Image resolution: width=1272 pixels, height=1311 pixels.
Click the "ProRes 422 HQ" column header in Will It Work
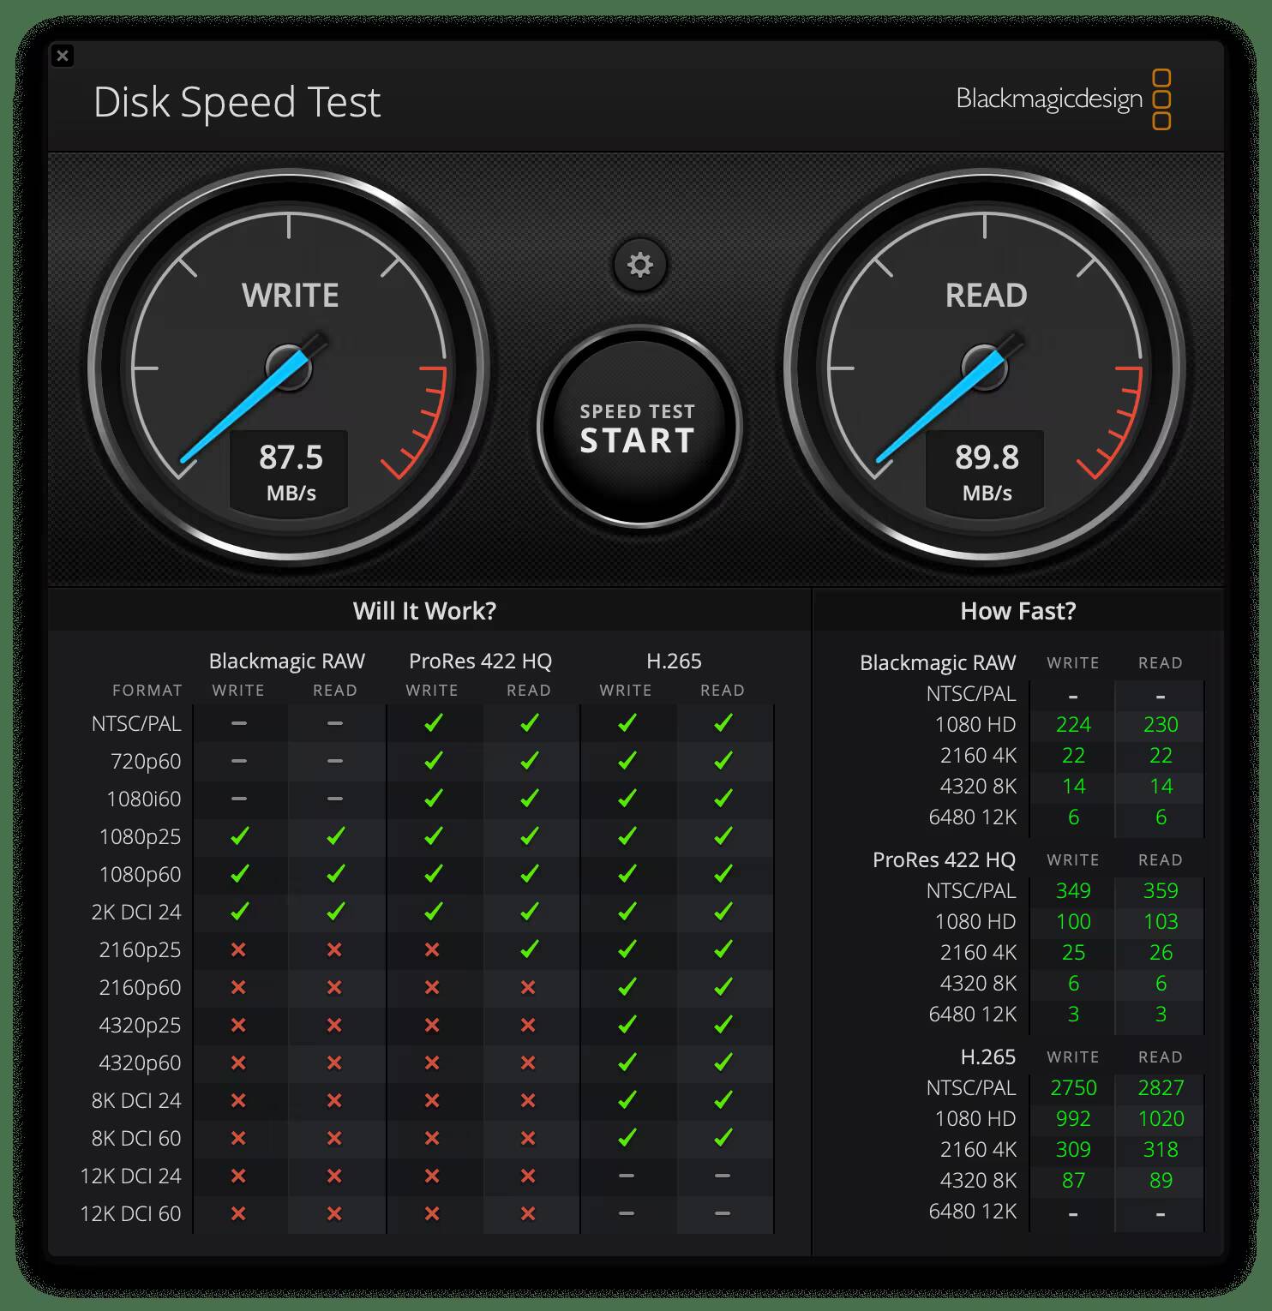[x=480, y=661]
